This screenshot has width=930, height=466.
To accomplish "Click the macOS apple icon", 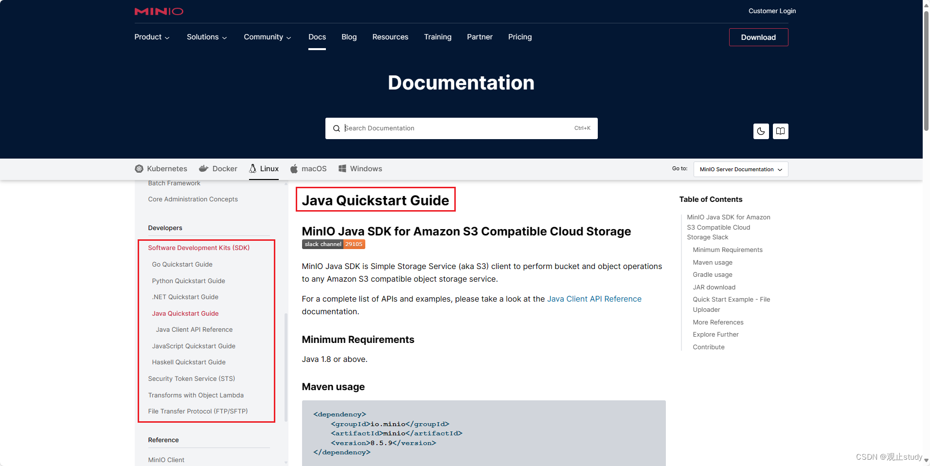I will tap(294, 169).
